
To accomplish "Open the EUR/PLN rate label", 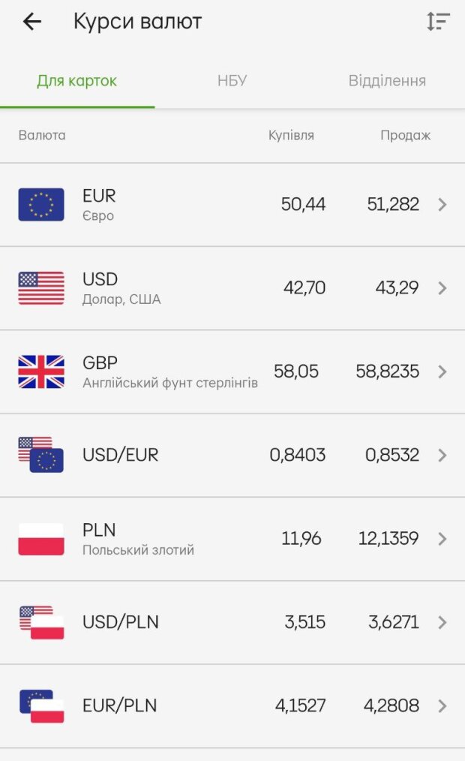I will click(x=119, y=705).
